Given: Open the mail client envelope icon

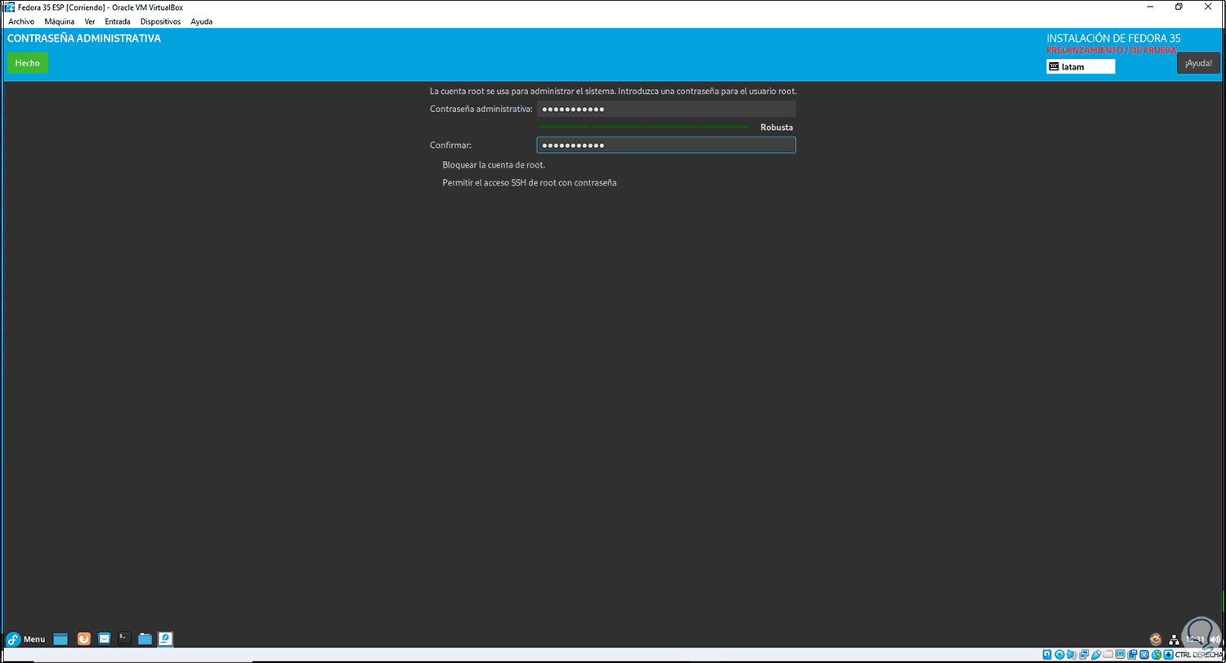Looking at the screenshot, I should pyautogui.click(x=105, y=638).
